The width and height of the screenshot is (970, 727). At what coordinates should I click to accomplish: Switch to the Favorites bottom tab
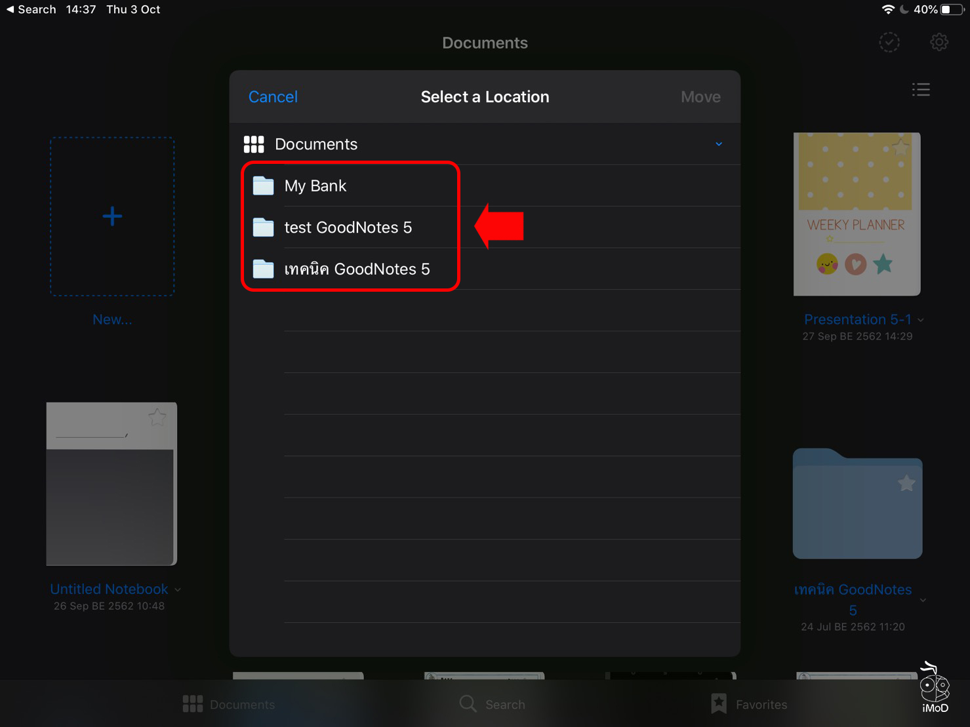[749, 704]
